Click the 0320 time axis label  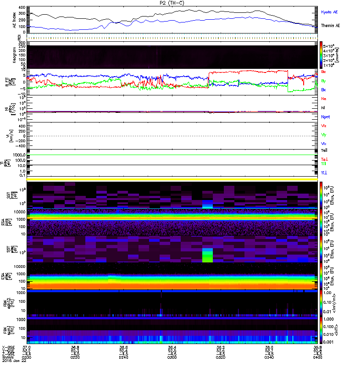[x=221, y=357]
